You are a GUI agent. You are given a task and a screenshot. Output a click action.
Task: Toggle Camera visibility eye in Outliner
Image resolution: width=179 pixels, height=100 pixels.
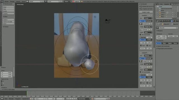pos(173,12)
